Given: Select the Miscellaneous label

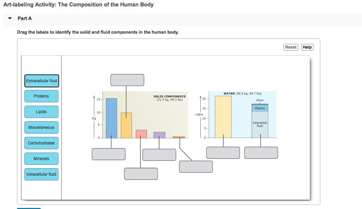Looking at the screenshot, I should (41, 127).
